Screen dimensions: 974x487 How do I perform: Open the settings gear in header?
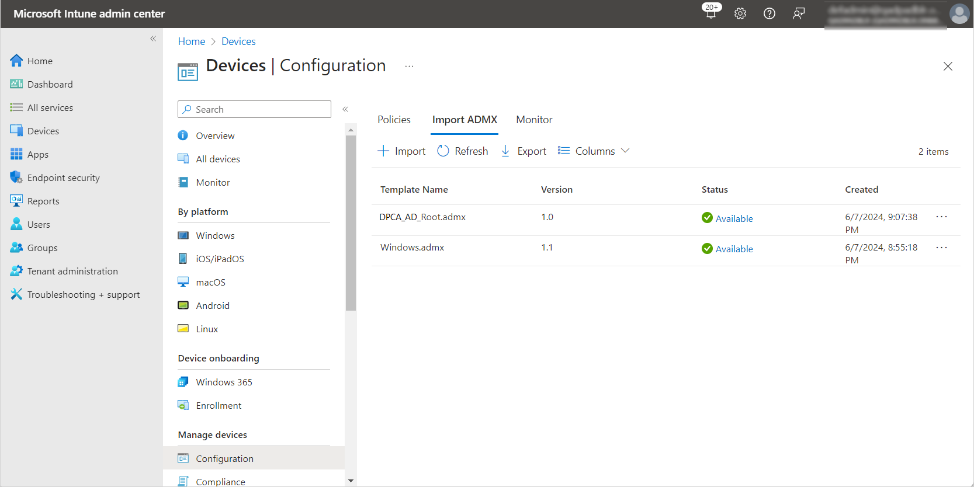point(740,13)
